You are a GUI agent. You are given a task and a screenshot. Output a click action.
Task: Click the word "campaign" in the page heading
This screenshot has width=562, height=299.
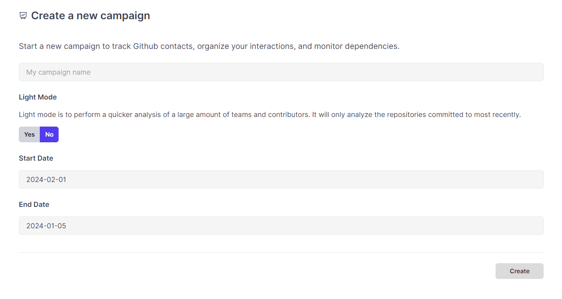(x=126, y=16)
